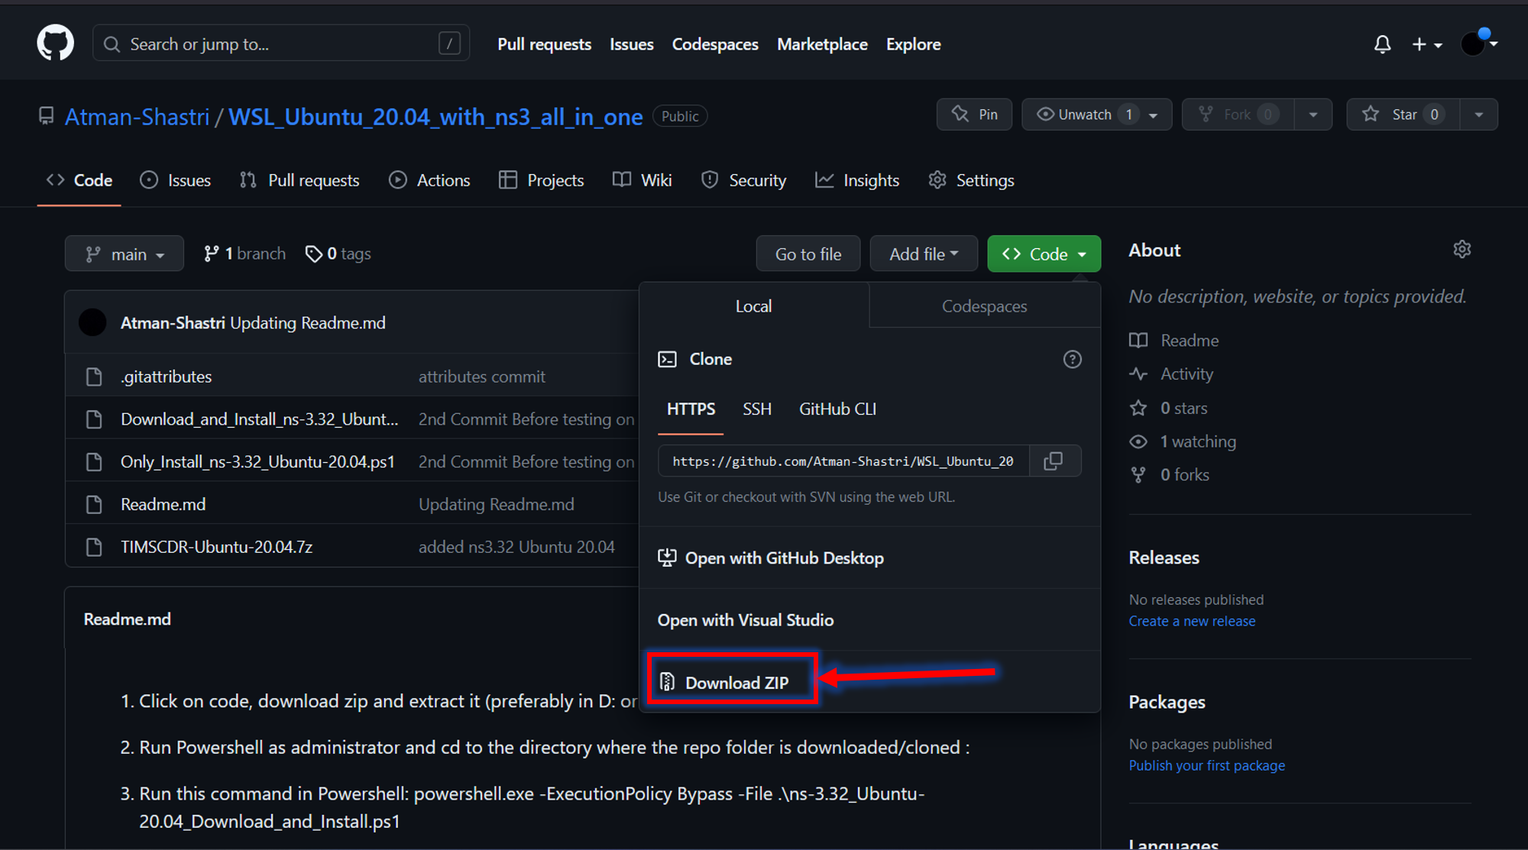1528x850 pixels.
Task: Star the repository
Action: (x=1403, y=114)
